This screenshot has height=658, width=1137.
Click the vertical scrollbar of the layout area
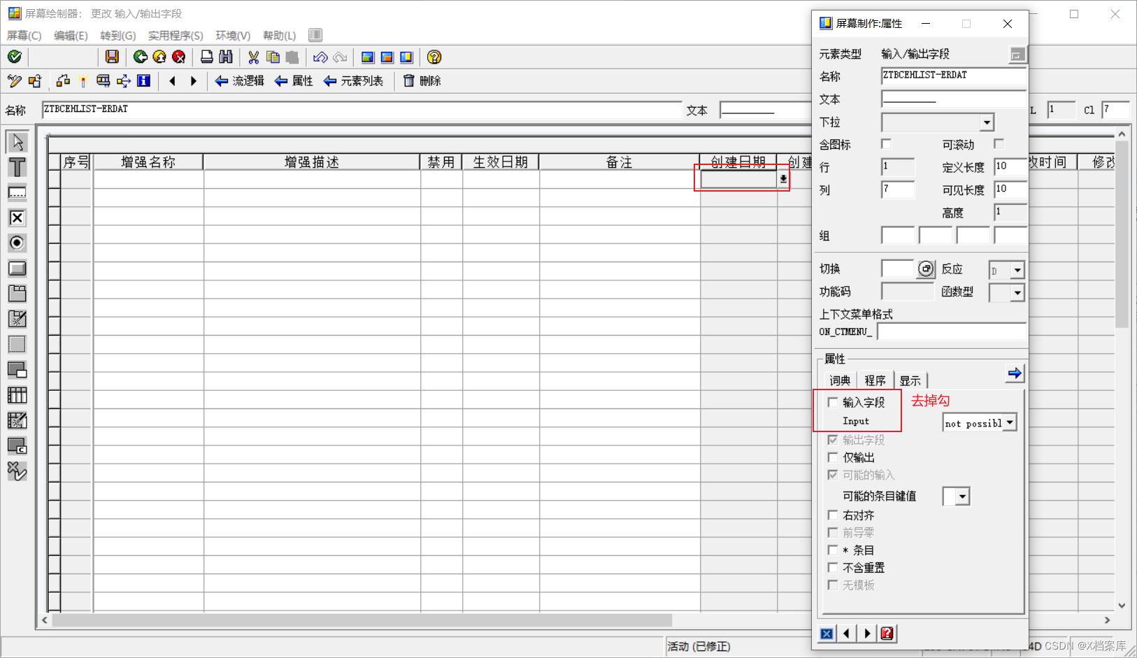pos(1122,234)
